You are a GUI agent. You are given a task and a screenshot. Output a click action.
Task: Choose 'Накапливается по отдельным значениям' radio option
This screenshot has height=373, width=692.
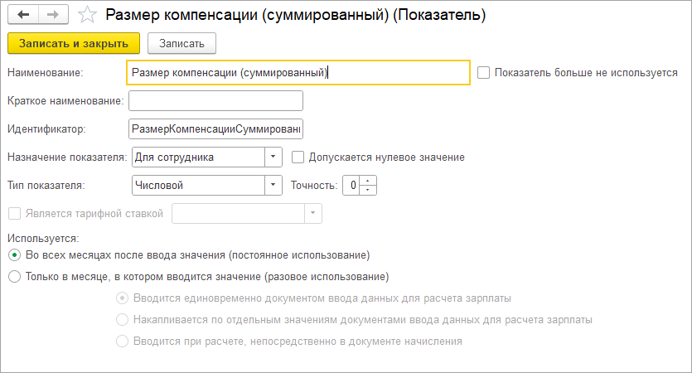[123, 319]
